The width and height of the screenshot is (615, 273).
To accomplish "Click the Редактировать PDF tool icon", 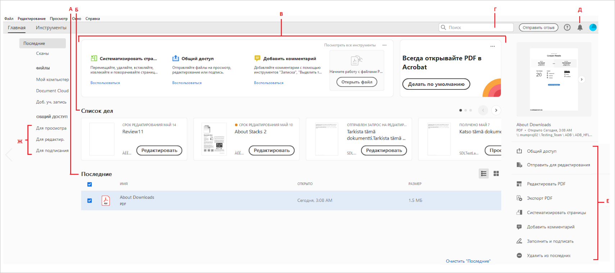I will (x=519, y=184).
